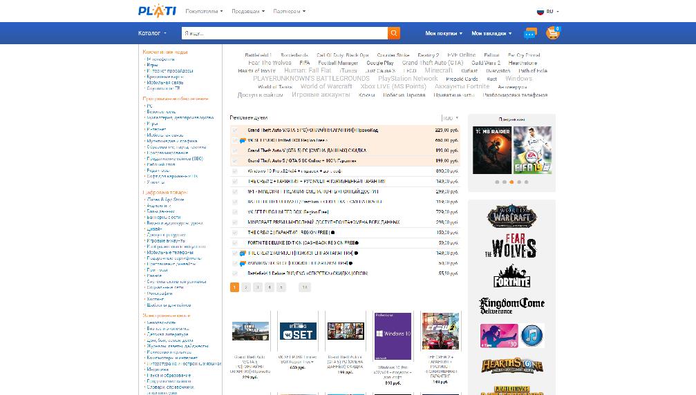Open the RUB currency dropdown
The image size is (696, 395).
click(450, 118)
